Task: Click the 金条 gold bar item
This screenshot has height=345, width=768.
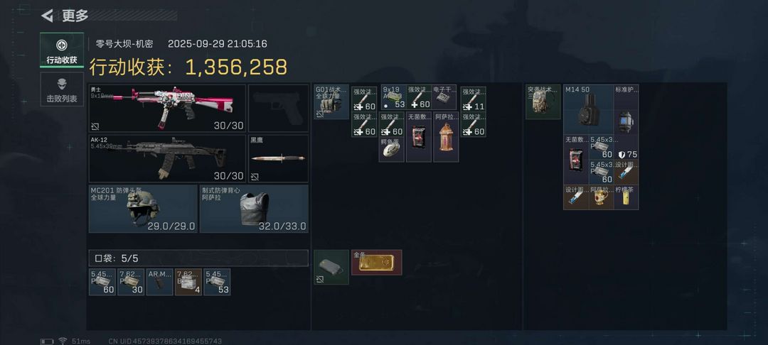Action: (x=377, y=263)
